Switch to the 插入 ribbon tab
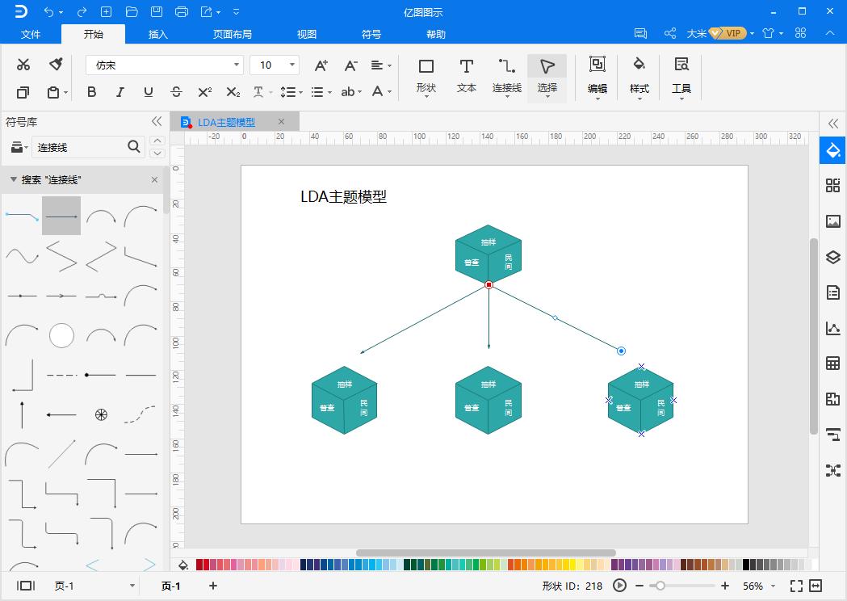847x601 pixels. (158, 35)
